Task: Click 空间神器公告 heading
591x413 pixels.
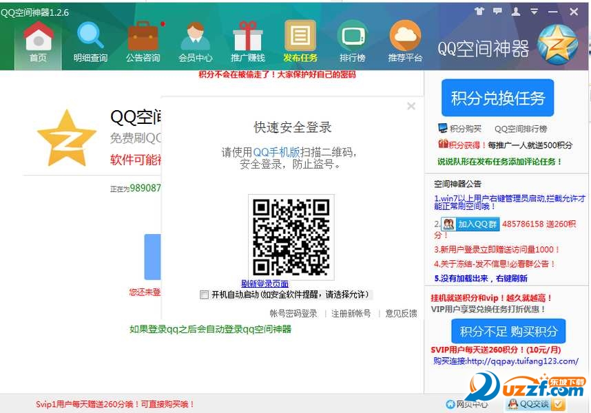Action: [457, 184]
